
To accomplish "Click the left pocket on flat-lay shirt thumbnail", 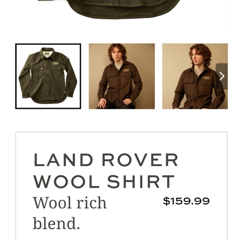I will pos(38,72).
